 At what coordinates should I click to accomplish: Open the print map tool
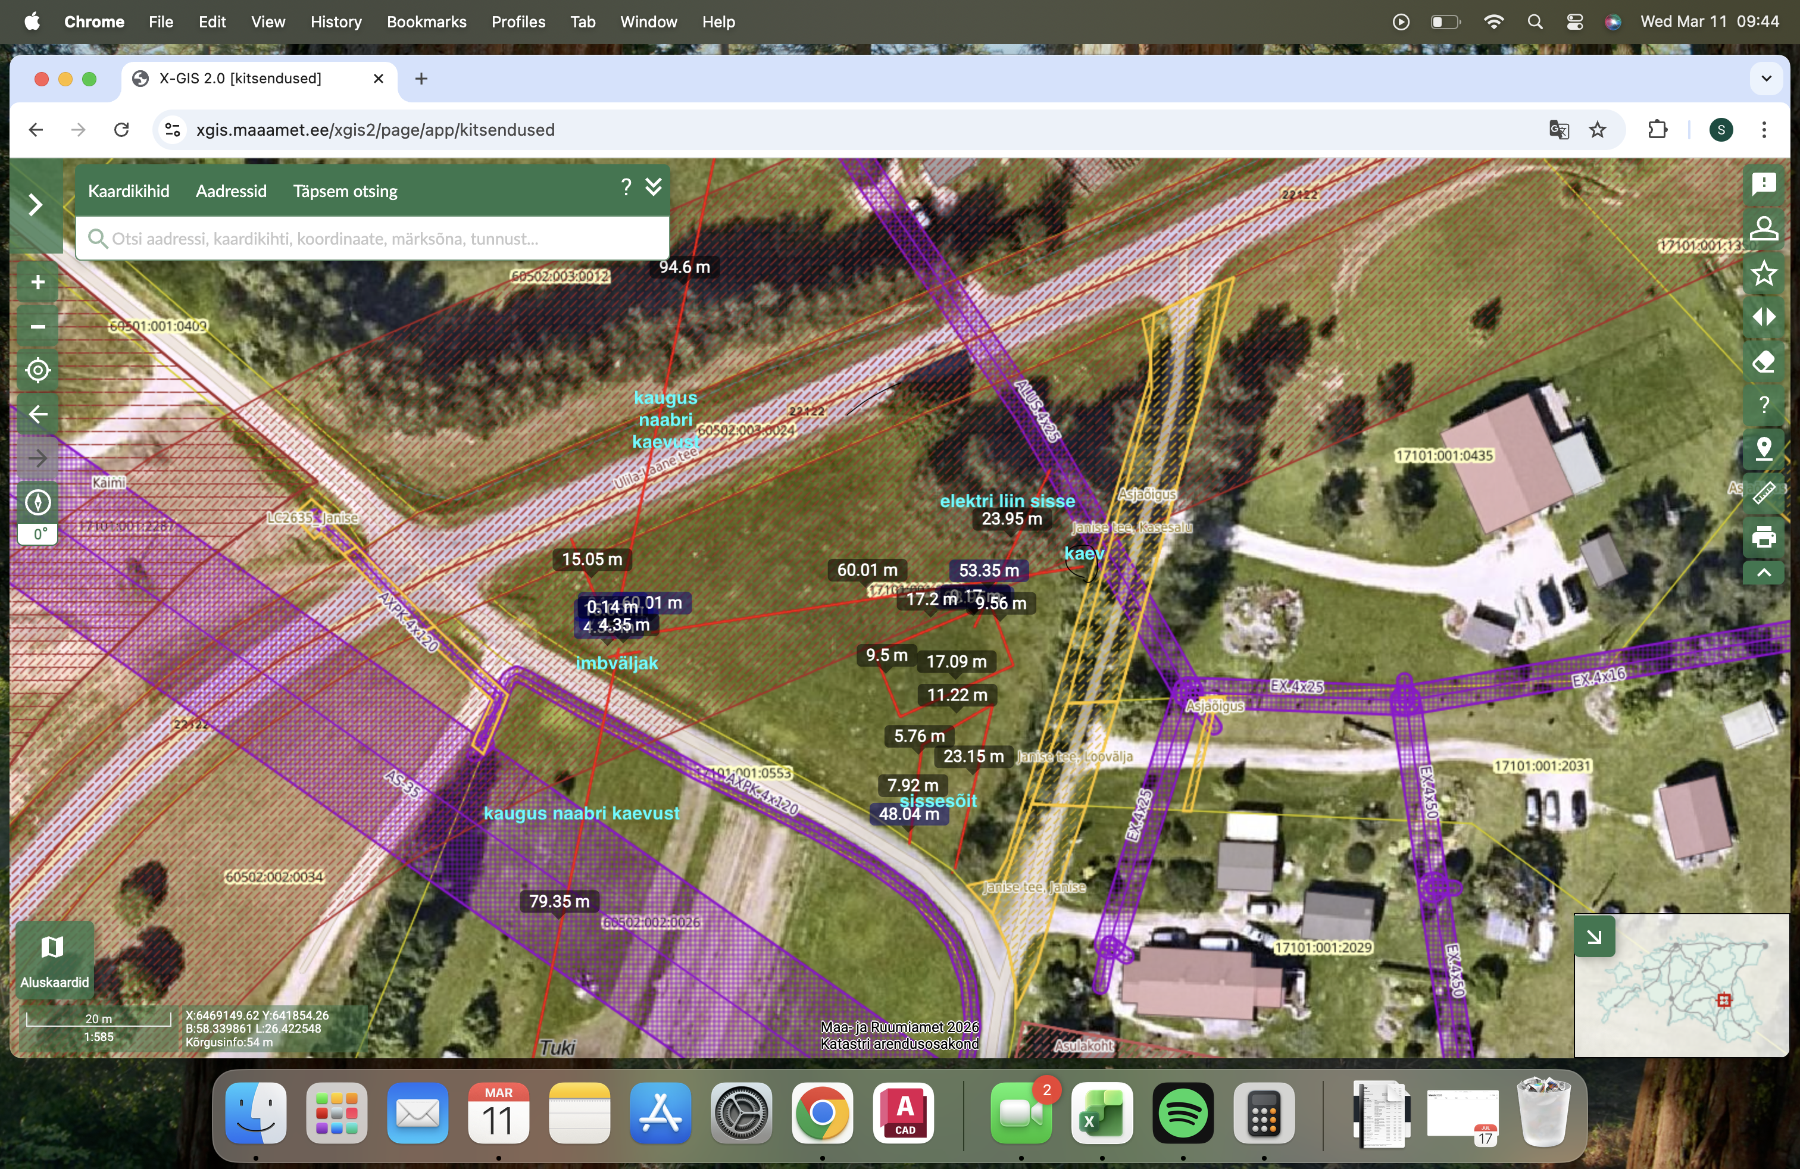click(x=1763, y=537)
